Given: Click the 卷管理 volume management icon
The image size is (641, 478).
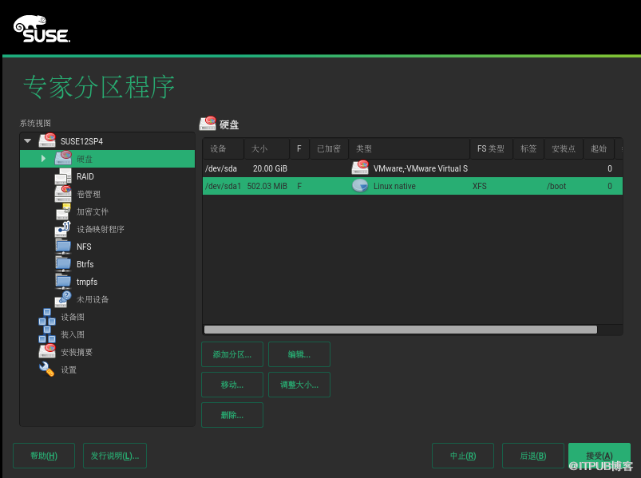Looking at the screenshot, I should [x=63, y=194].
